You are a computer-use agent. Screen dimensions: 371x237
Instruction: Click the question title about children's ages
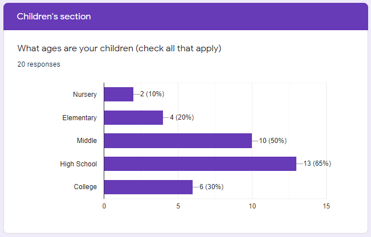coord(119,48)
